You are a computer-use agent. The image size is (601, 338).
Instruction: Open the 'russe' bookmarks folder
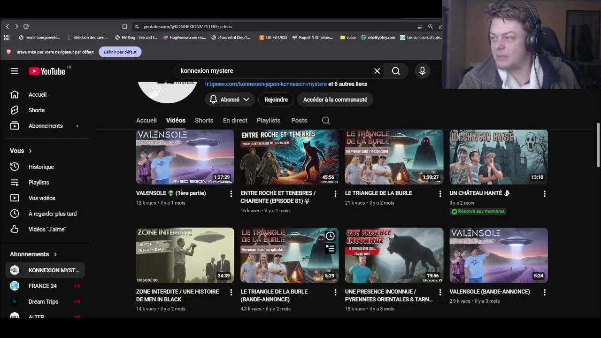click(348, 38)
